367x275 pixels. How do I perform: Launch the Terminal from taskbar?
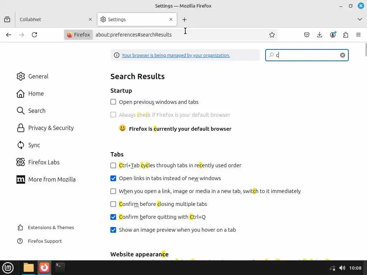tap(60, 267)
